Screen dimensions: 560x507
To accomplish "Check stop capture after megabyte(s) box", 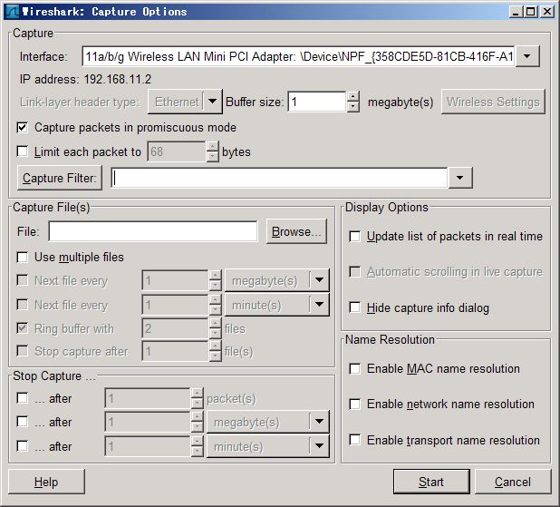I will tap(22, 422).
